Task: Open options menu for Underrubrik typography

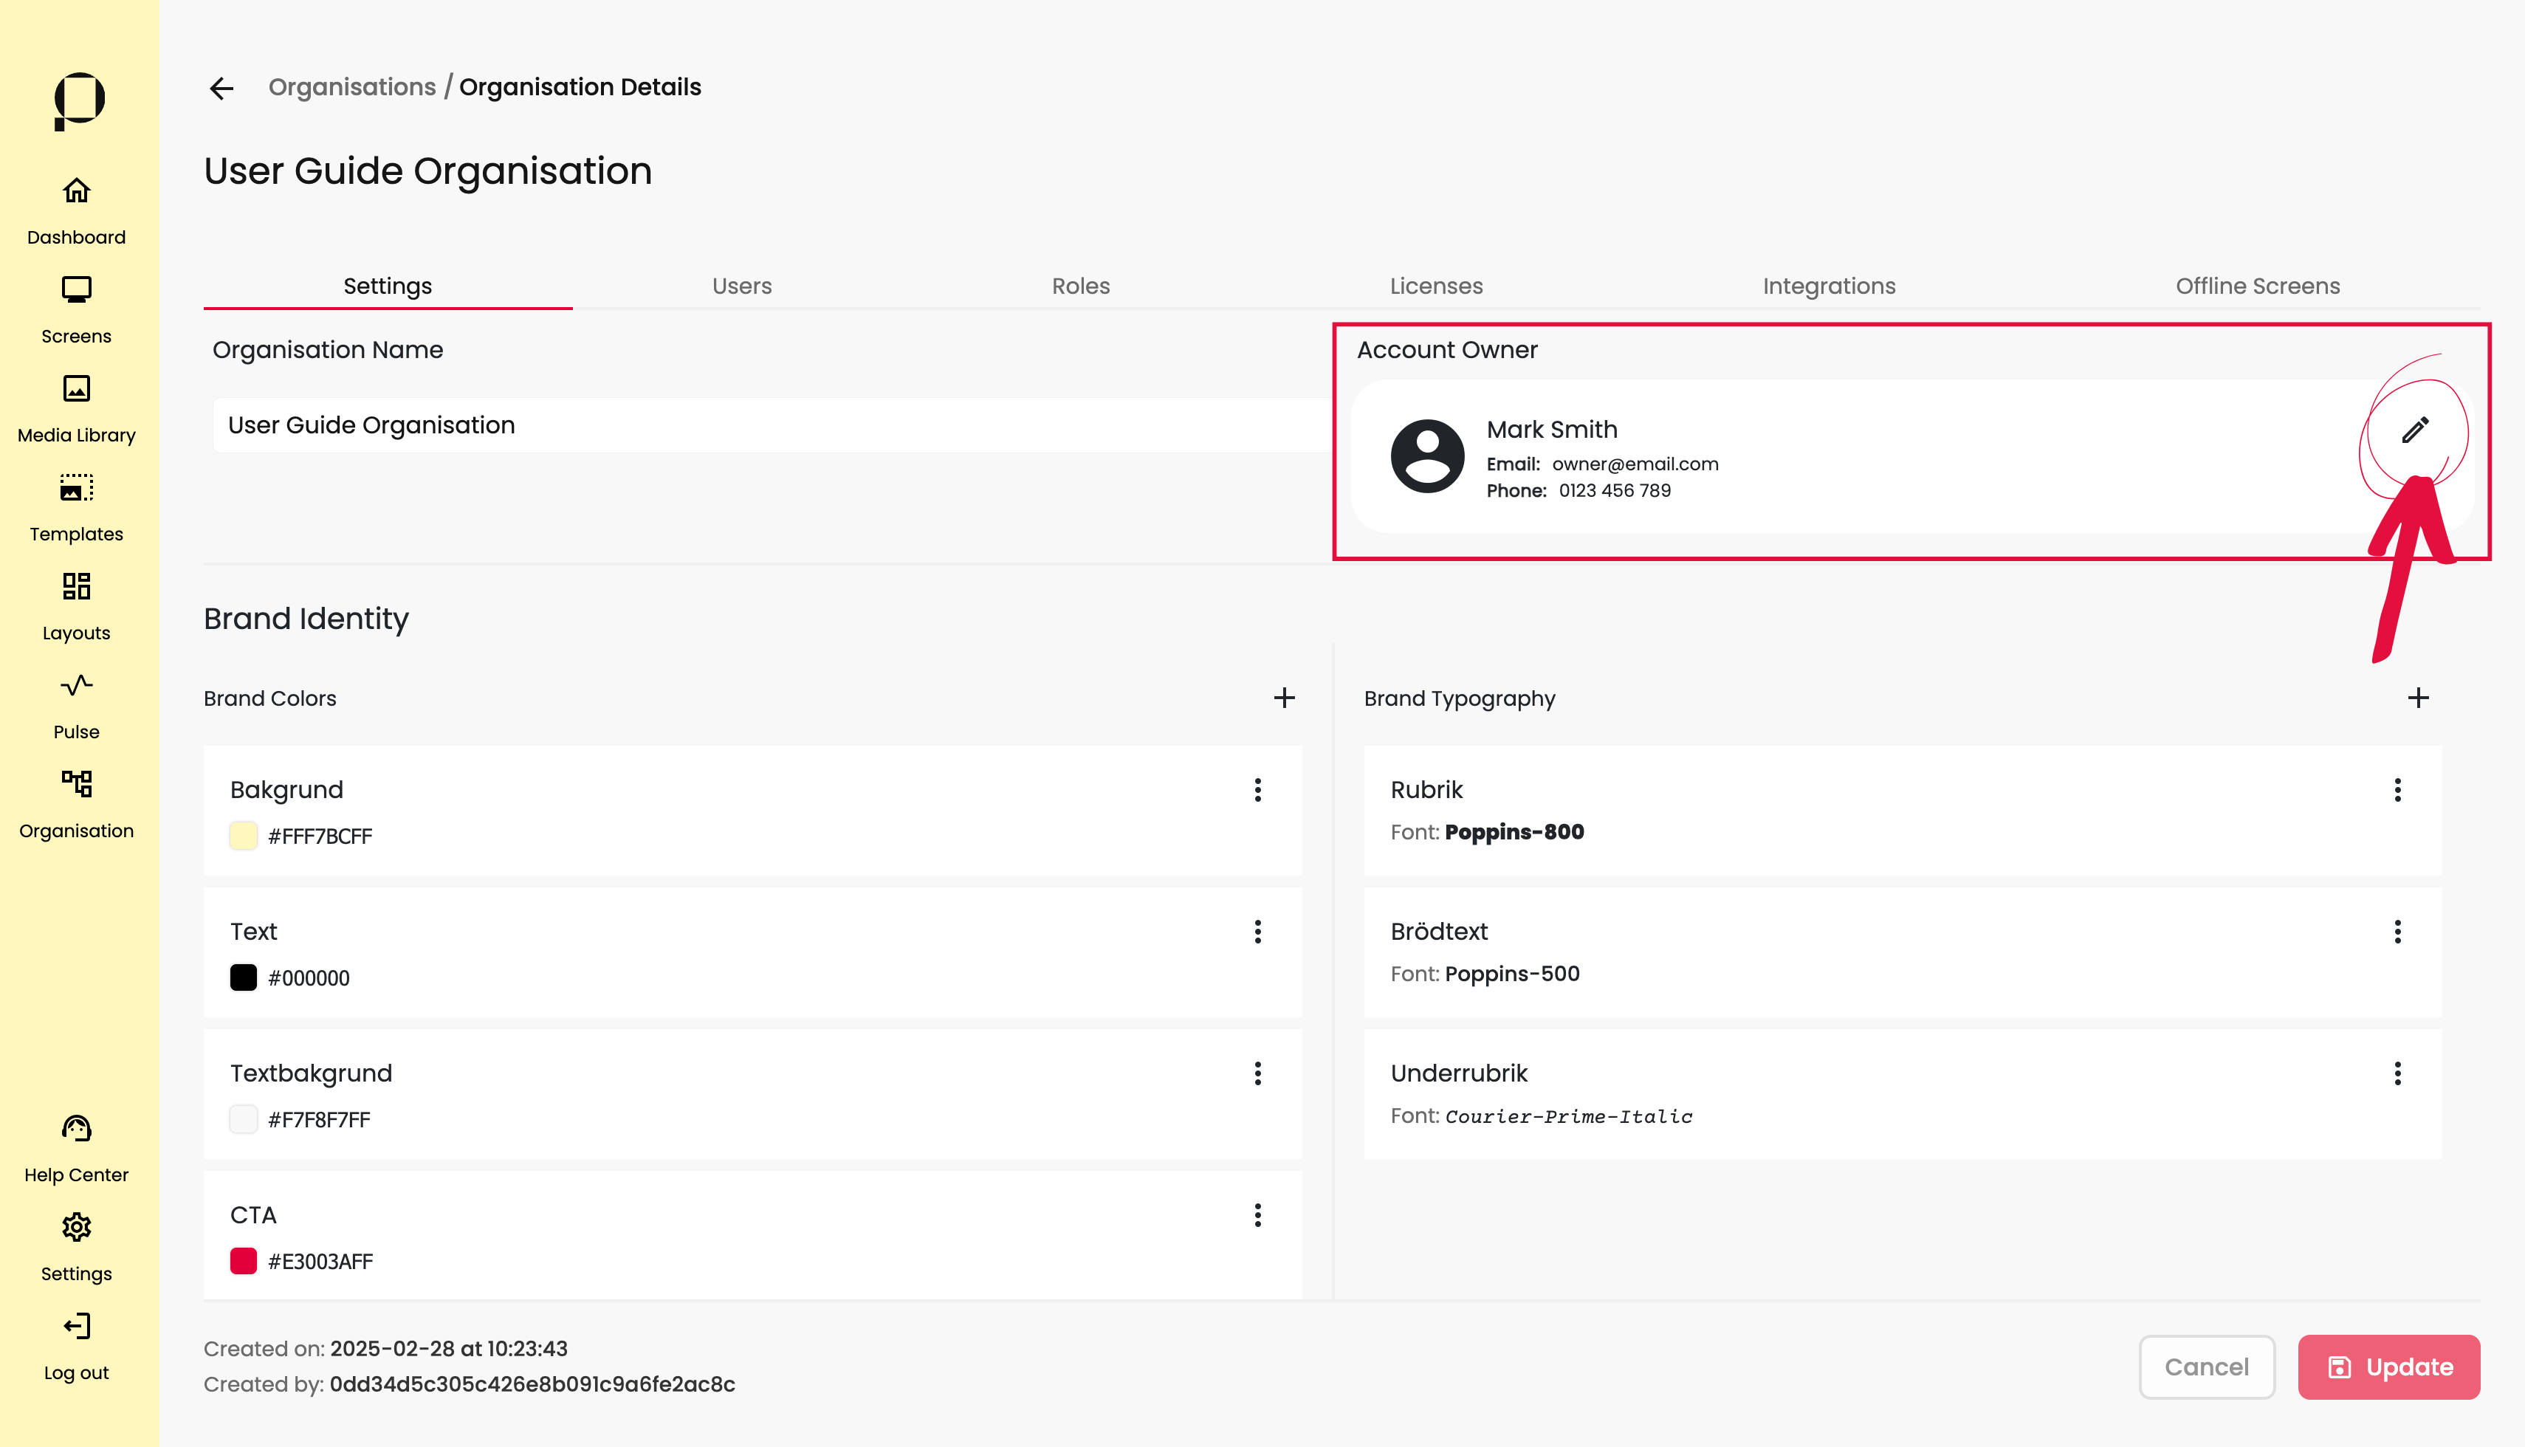Action: [2397, 1073]
